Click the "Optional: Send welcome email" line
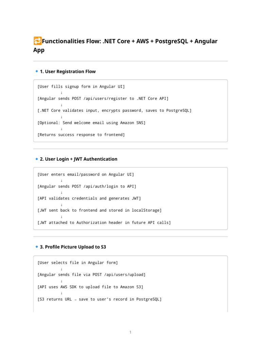The image size is (261, 348). 91,123
